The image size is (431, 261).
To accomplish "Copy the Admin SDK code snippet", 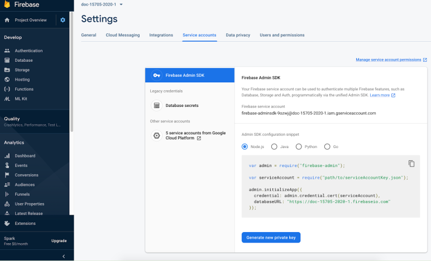I will pyautogui.click(x=411, y=164).
